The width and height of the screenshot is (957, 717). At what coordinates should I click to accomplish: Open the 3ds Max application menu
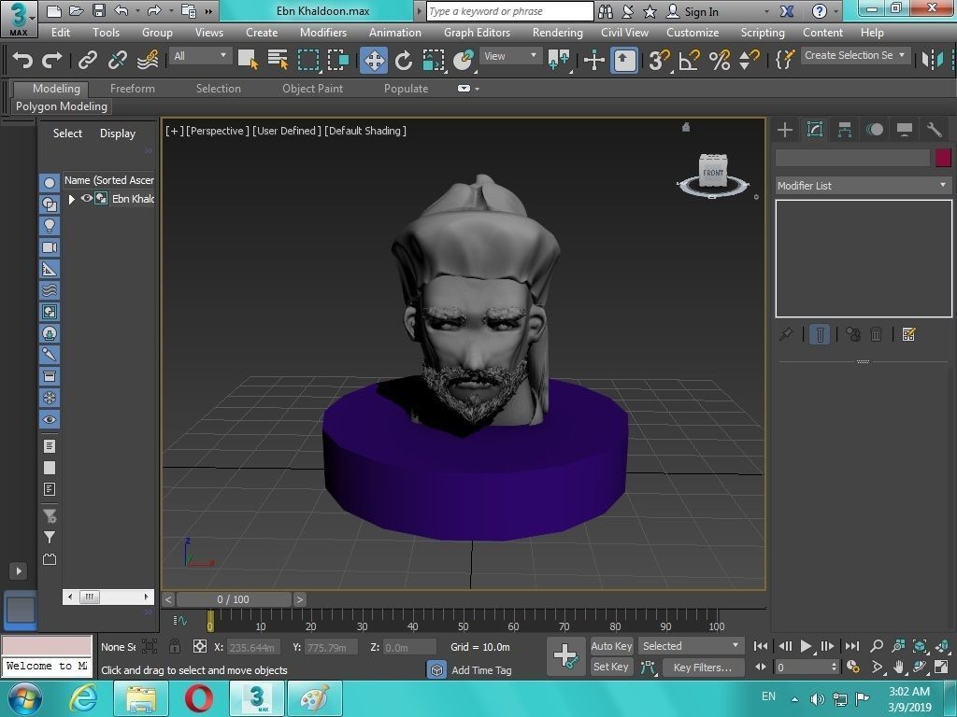tap(19, 18)
